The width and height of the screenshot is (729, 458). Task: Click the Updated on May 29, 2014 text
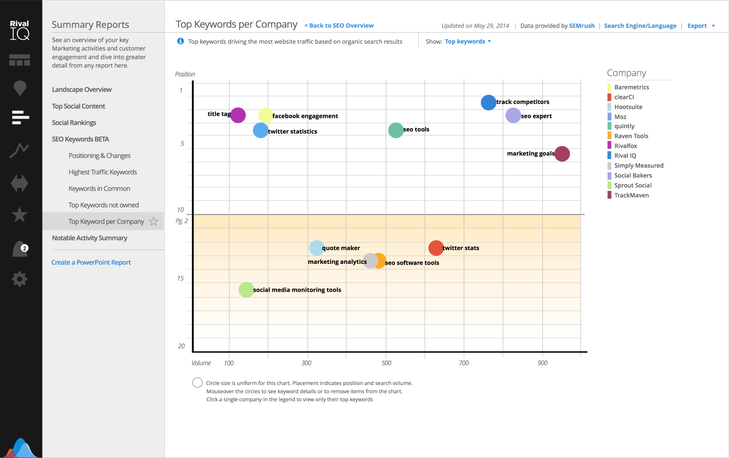click(x=475, y=26)
